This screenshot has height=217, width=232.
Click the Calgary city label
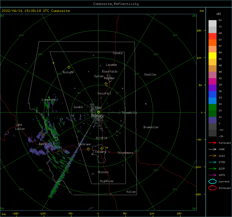pyautogui.click(x=101, y=152)
